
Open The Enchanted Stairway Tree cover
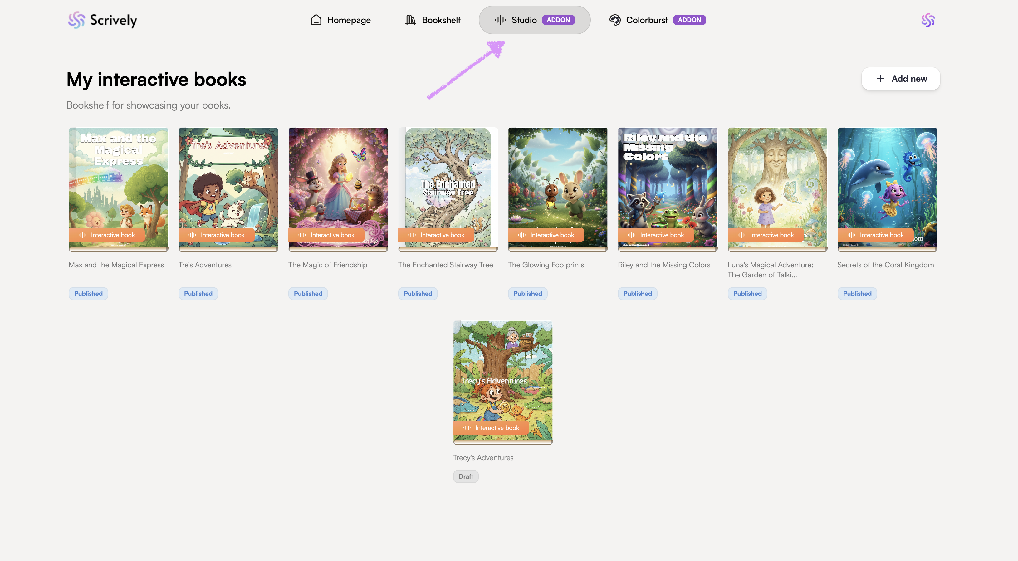tap(448, 182)
